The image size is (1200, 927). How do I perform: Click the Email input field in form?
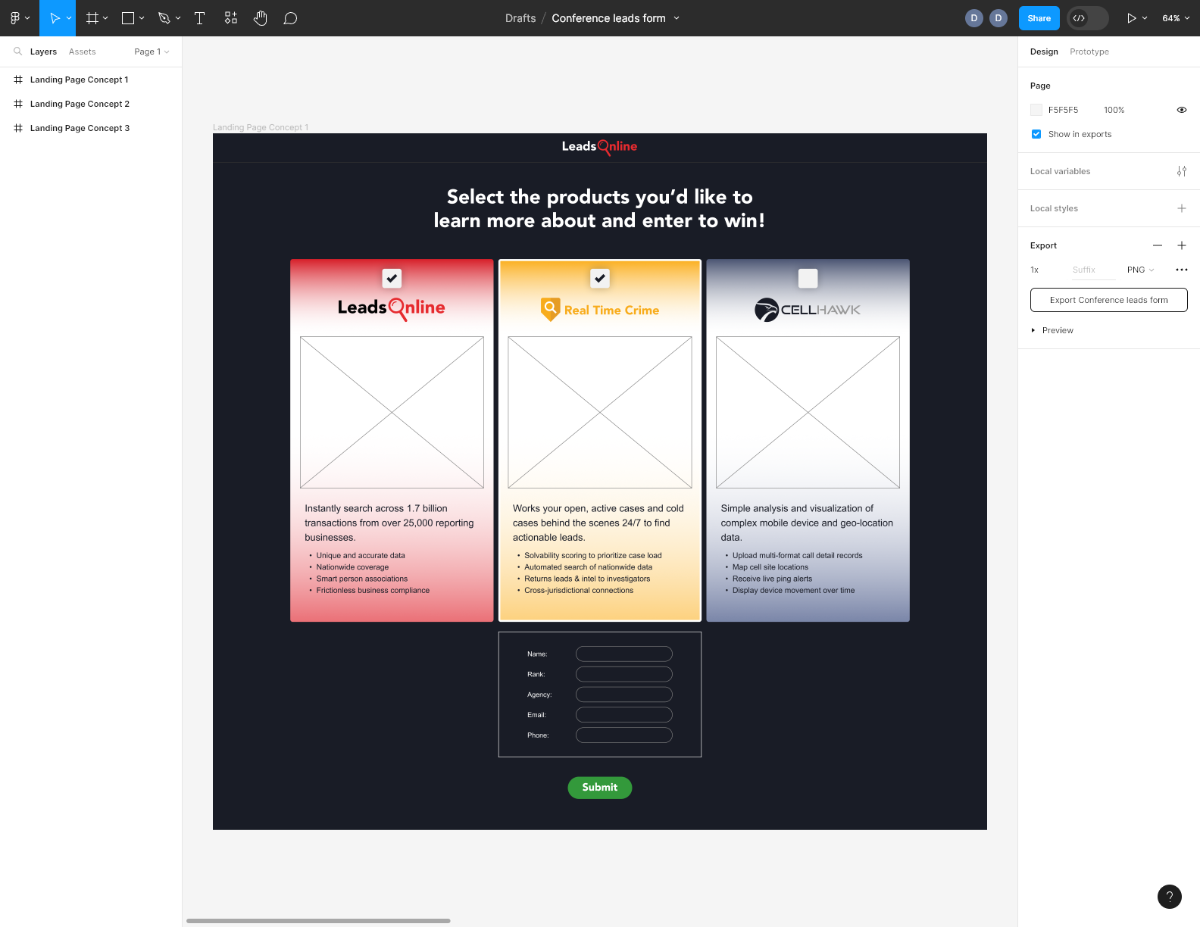624,715
